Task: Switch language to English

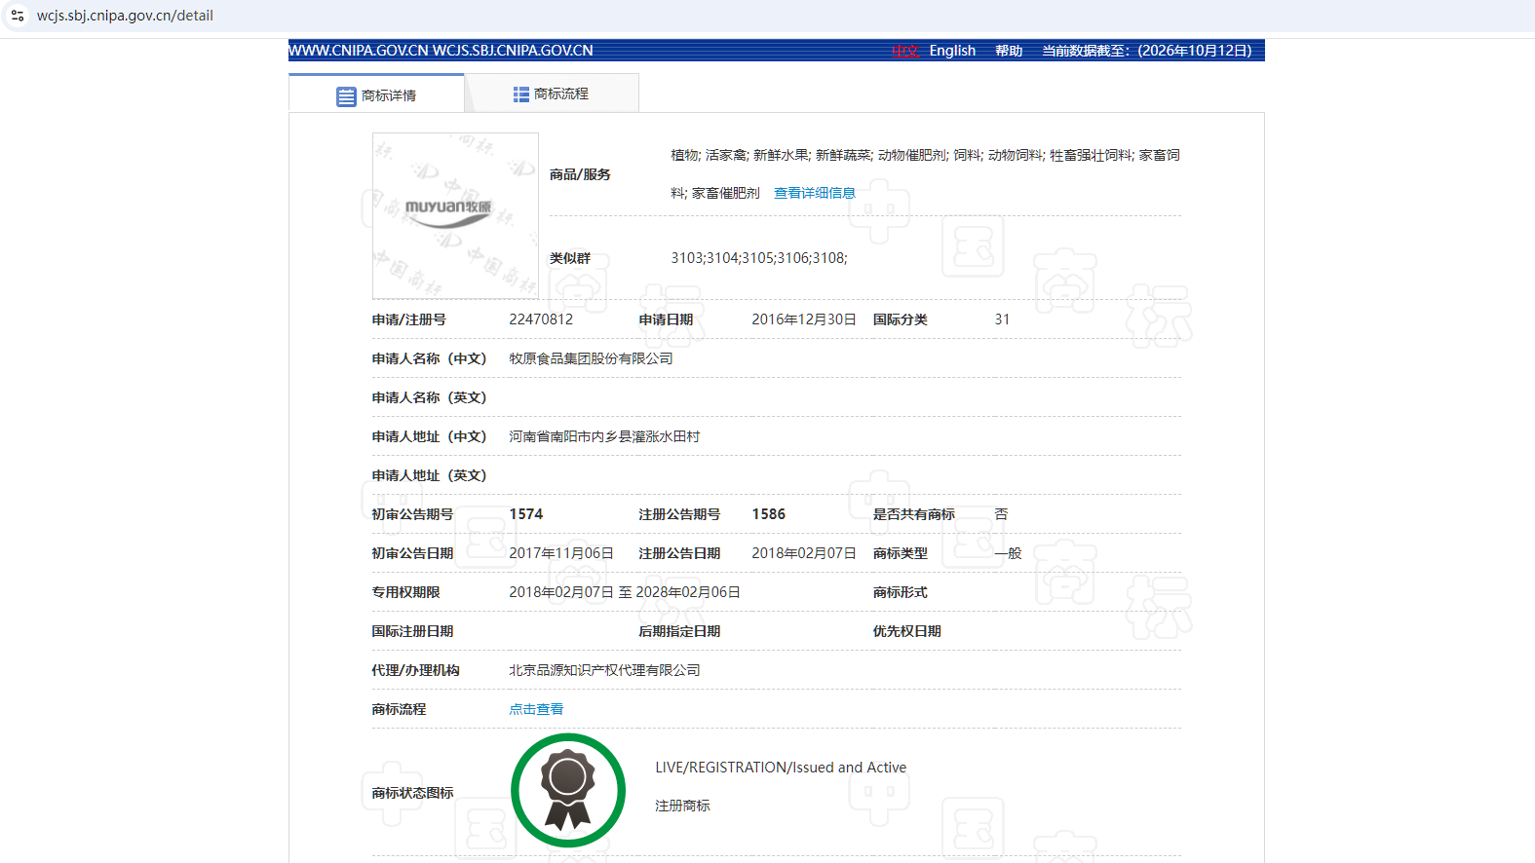Action: click(x=952, y=51)
